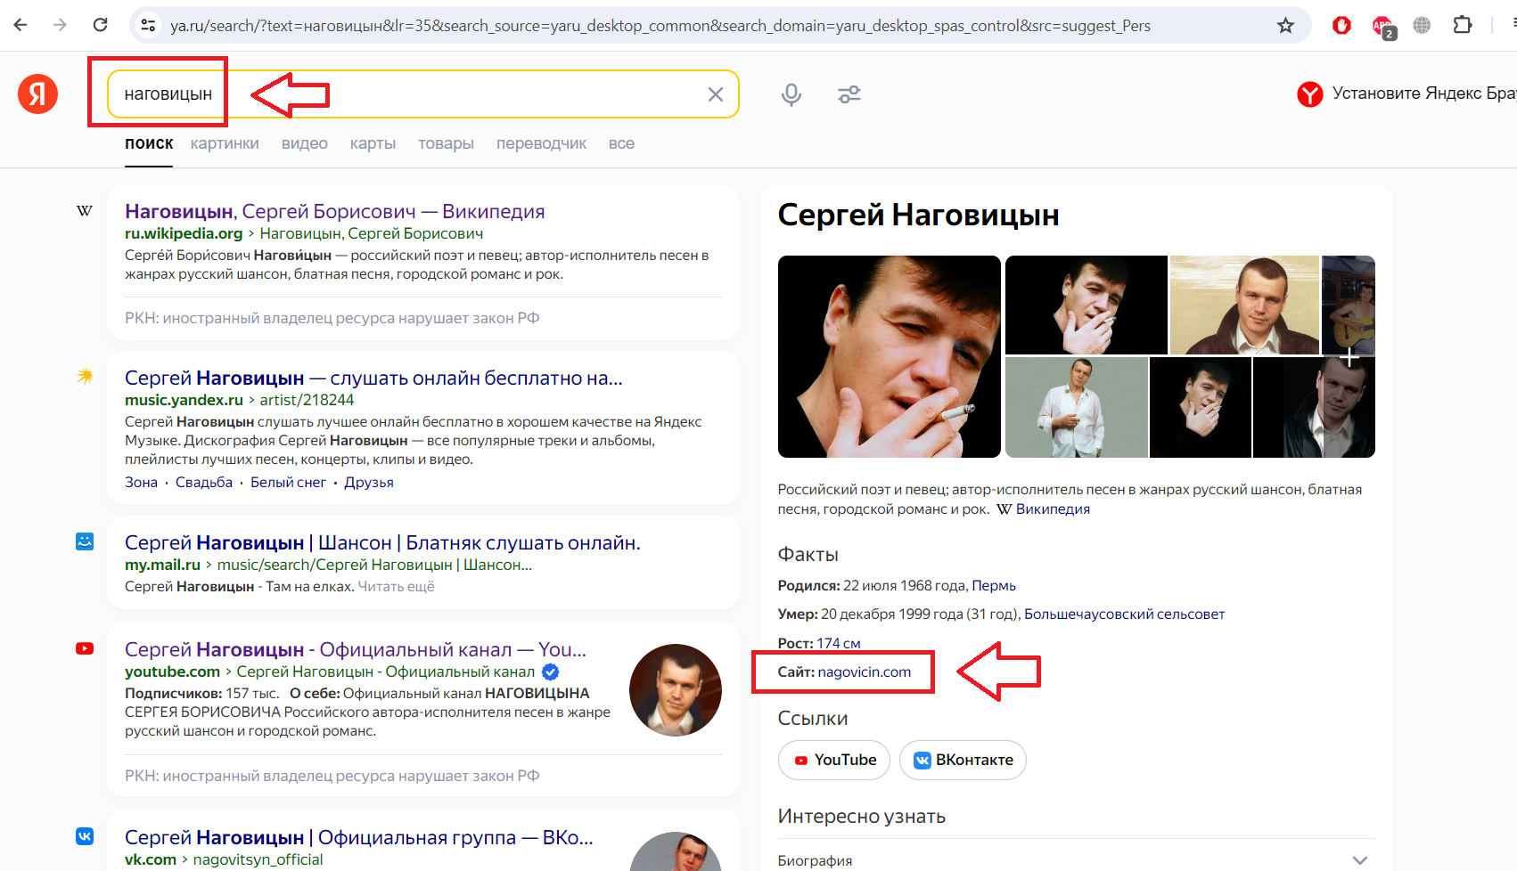This screenshot has height=871, width=1517.
Task: Switch to the товары tab
Action: pyautogui.click(x=446, y=143)
